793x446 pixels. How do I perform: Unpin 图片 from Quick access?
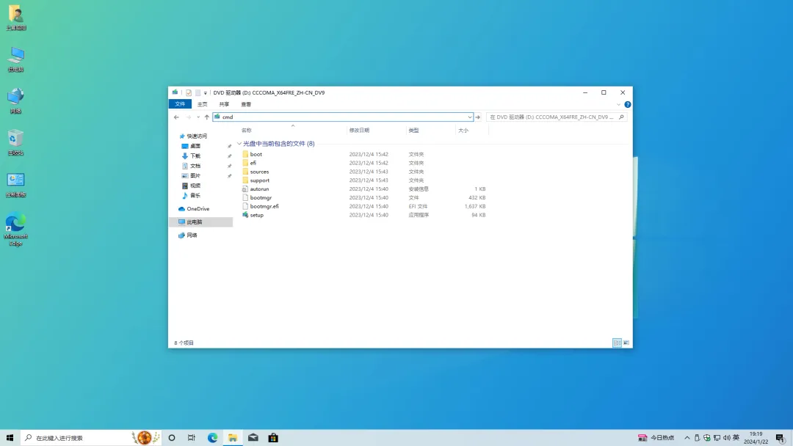(228, 175)
